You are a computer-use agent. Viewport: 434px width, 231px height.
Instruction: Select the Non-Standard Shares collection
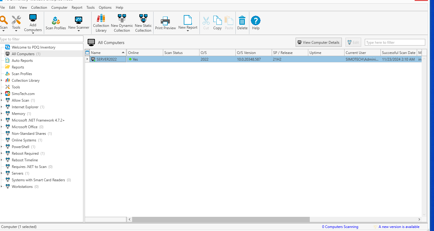29,134
